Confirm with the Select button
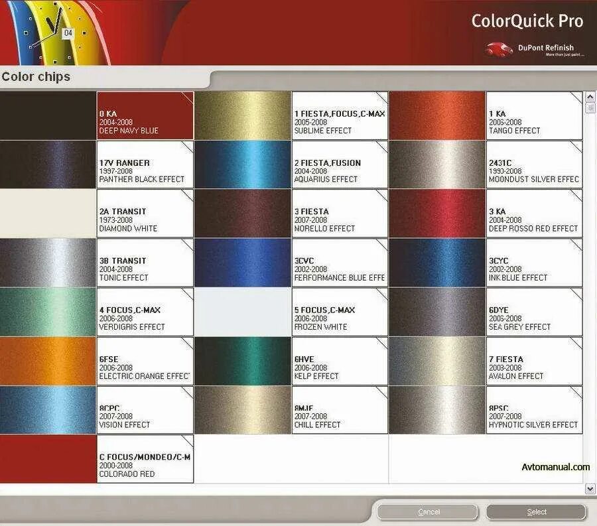Screen dimensions: 597x526 point(536,512)
